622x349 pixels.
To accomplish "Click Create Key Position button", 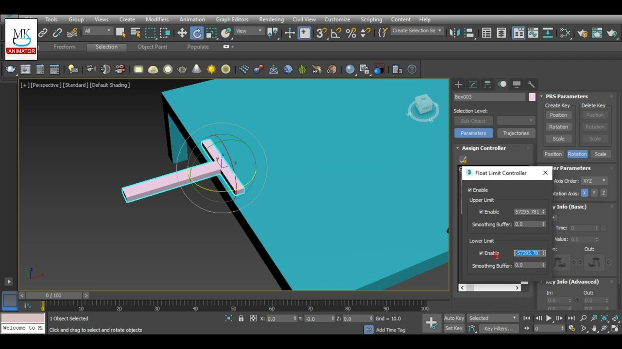I will [558, 115].
